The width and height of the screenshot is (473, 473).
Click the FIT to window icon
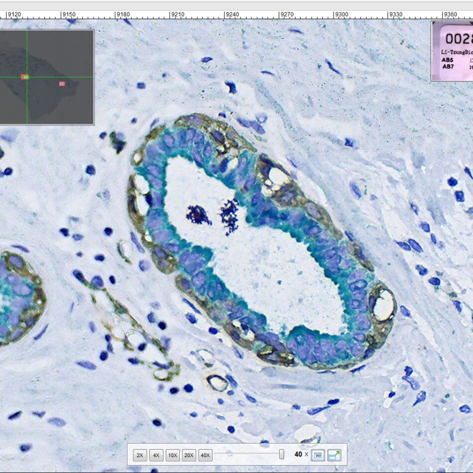[x=318, y=455]
